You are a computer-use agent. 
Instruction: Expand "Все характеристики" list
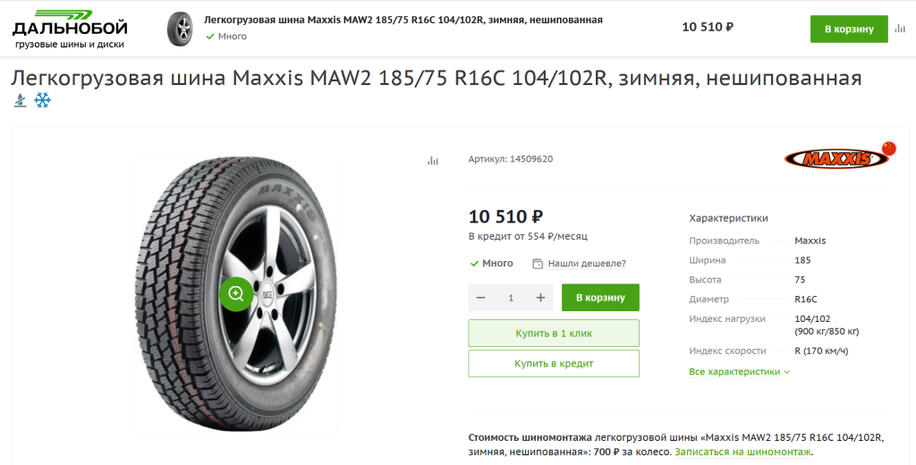coord(740,372)
